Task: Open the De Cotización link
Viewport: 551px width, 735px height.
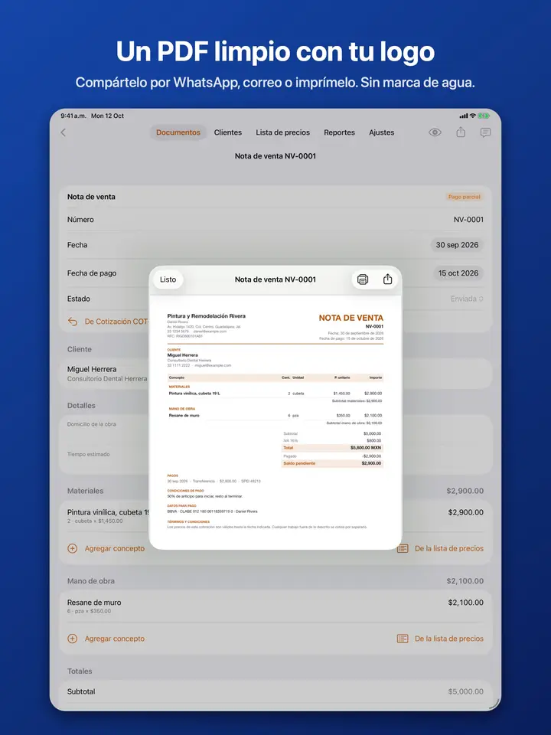Action: [x=116, y=322]
